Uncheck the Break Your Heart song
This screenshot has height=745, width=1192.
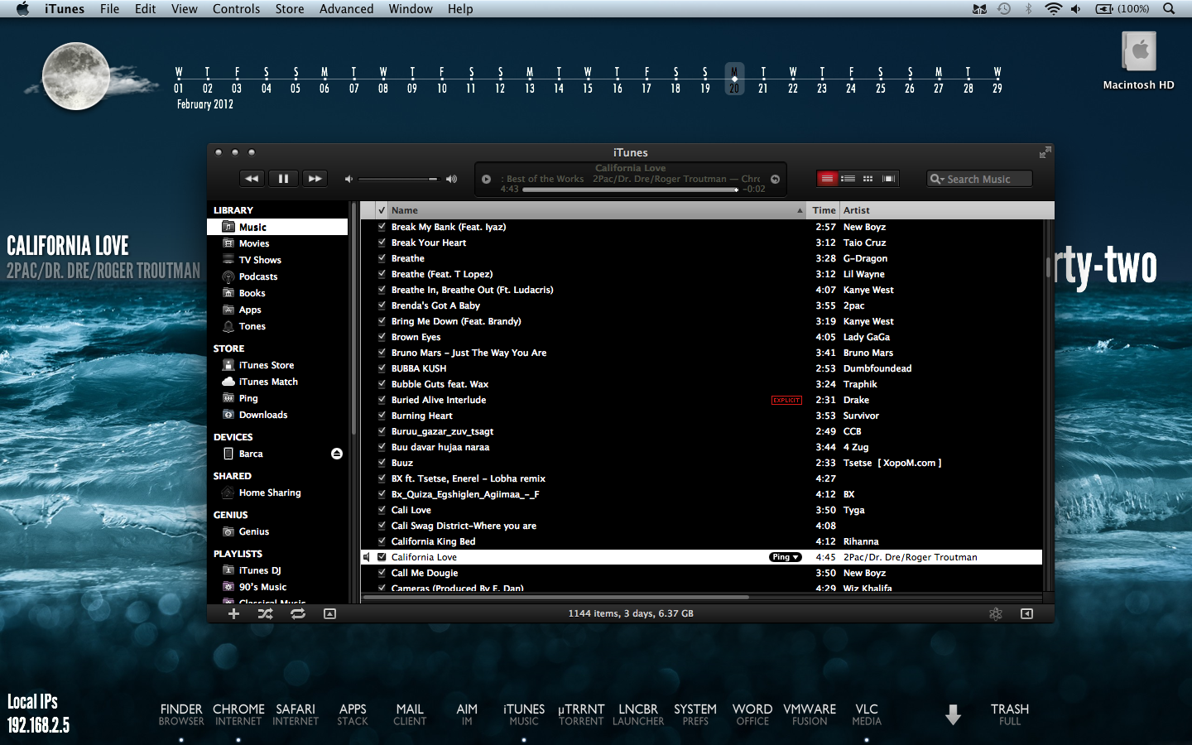(382, 242)
